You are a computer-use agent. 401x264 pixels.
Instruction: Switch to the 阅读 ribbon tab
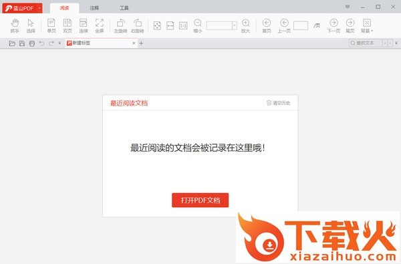[x=64, y=8]
